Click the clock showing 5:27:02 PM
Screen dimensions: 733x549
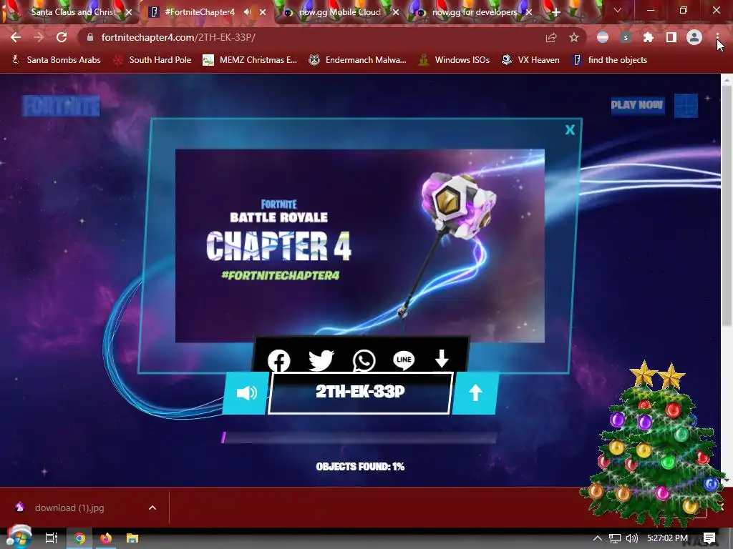668,538
